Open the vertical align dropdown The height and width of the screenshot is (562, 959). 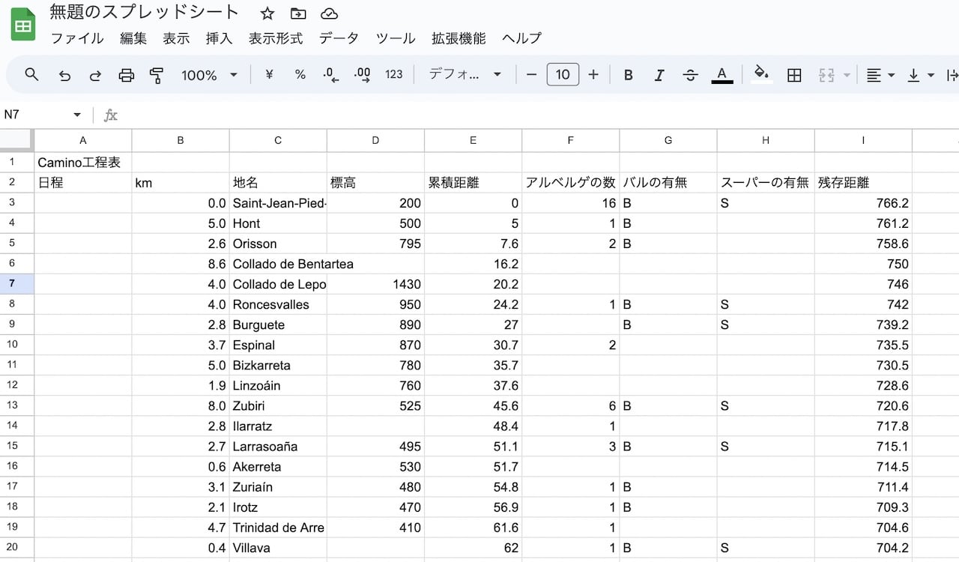coord(921,75)
